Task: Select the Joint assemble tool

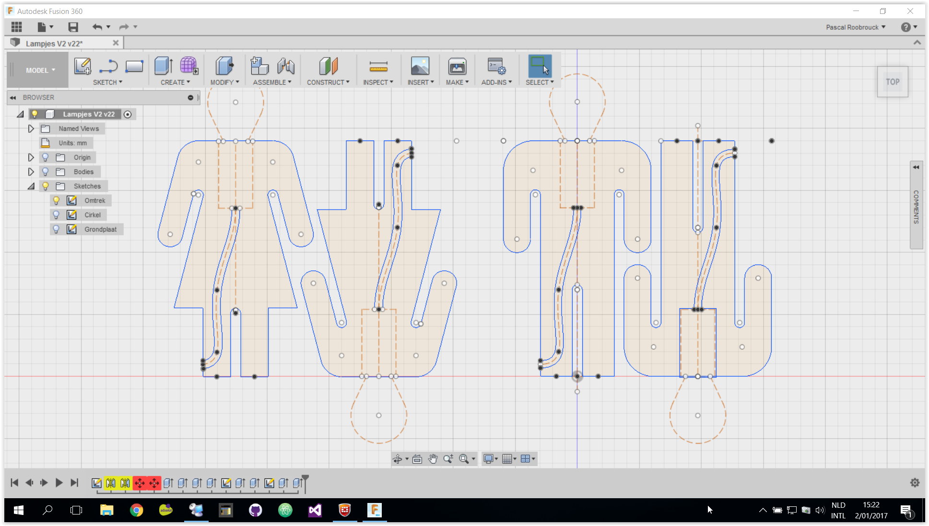Action: 286,66
